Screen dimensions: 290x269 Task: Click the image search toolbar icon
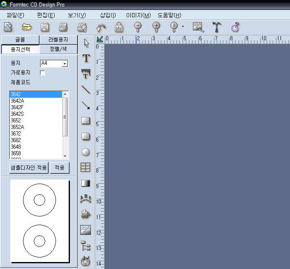tap(198, 28)
